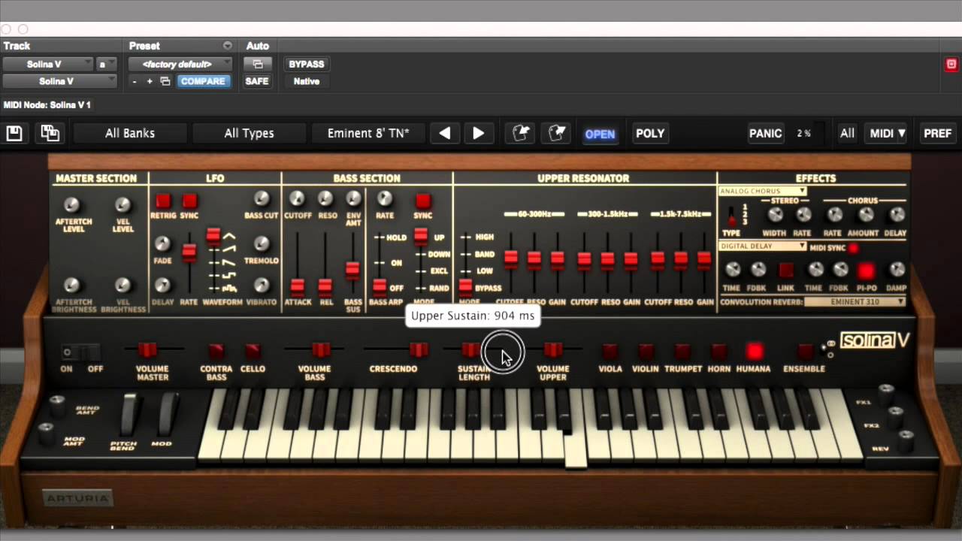The width and height of the screenshot is (962, 541).
Task: Open the automation enable window icon
Action: click(x=257, y=65)
